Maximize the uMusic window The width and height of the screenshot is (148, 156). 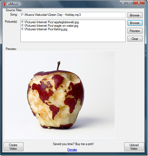click(130, 2)
